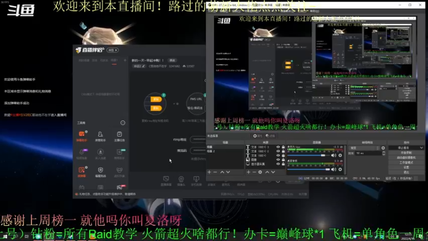
Task: Remove the selected OBS scene with minus
Action: pos(215,172)
